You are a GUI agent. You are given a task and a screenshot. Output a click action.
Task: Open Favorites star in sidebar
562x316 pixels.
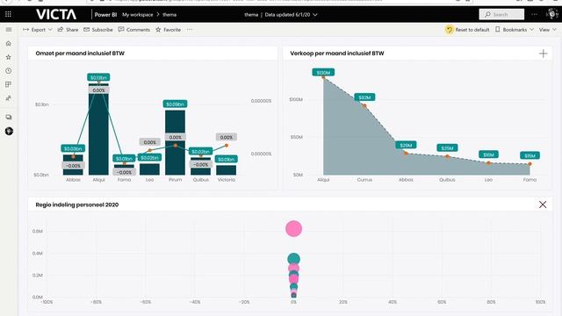[x=9, y=57]
